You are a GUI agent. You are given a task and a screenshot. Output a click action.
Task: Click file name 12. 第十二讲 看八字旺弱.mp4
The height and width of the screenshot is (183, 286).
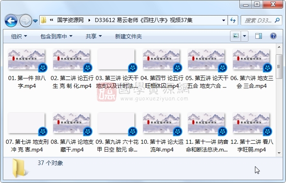tap(252, 145)
